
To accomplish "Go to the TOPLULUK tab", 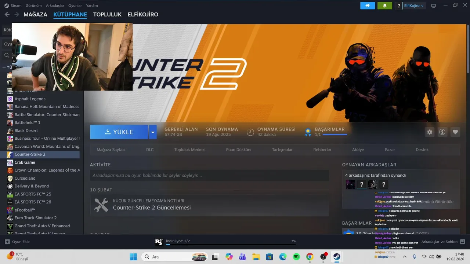I will 107,14.
